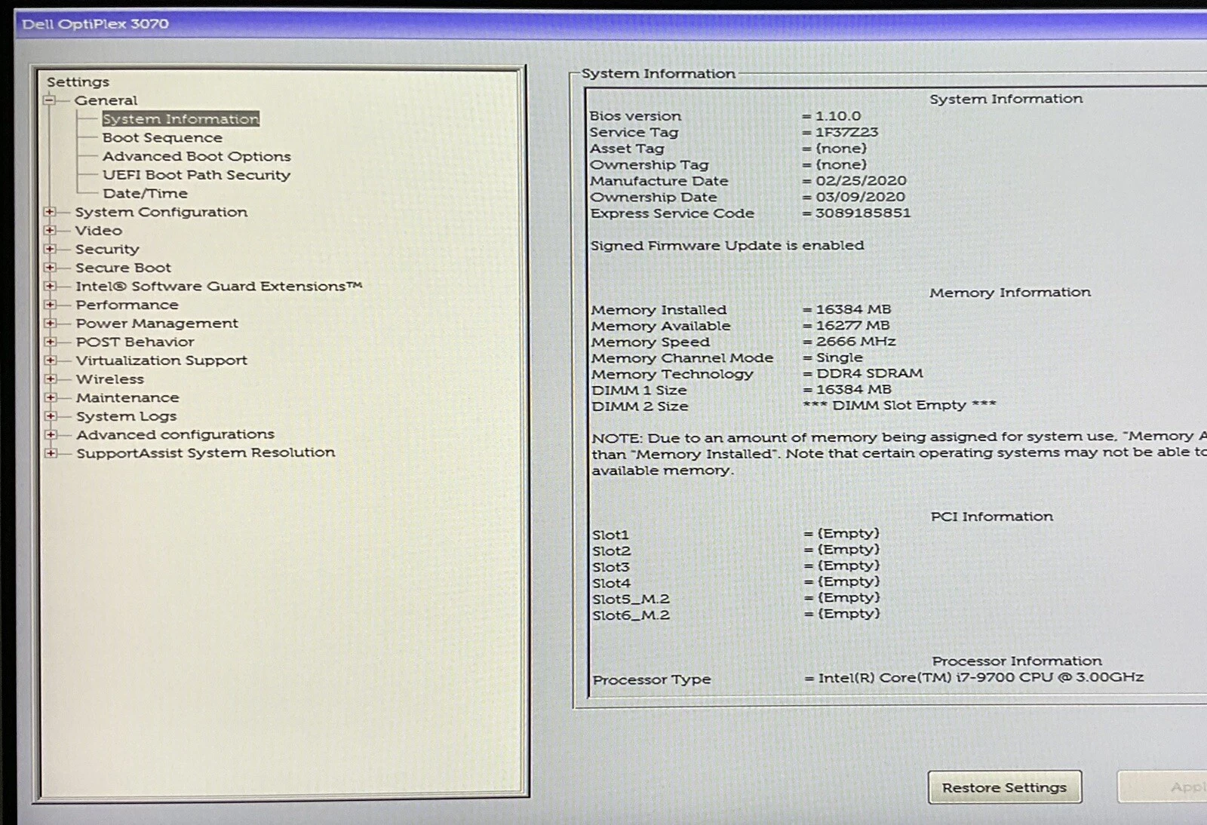Click the Dell OptiPlex 3070 title
Image resolution: width=1207 pixels, height=825 pixels.
[x=95, y=23]
